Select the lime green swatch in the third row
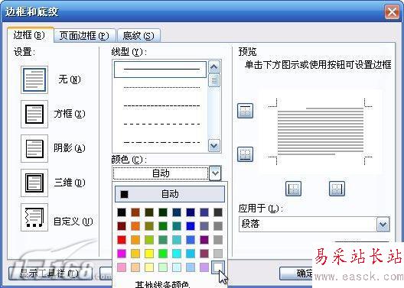Screen dimensions: 404x288 click(x=149, y=240)
